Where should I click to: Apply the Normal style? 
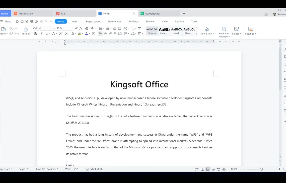pyautogui.click(x=152, y=31)
